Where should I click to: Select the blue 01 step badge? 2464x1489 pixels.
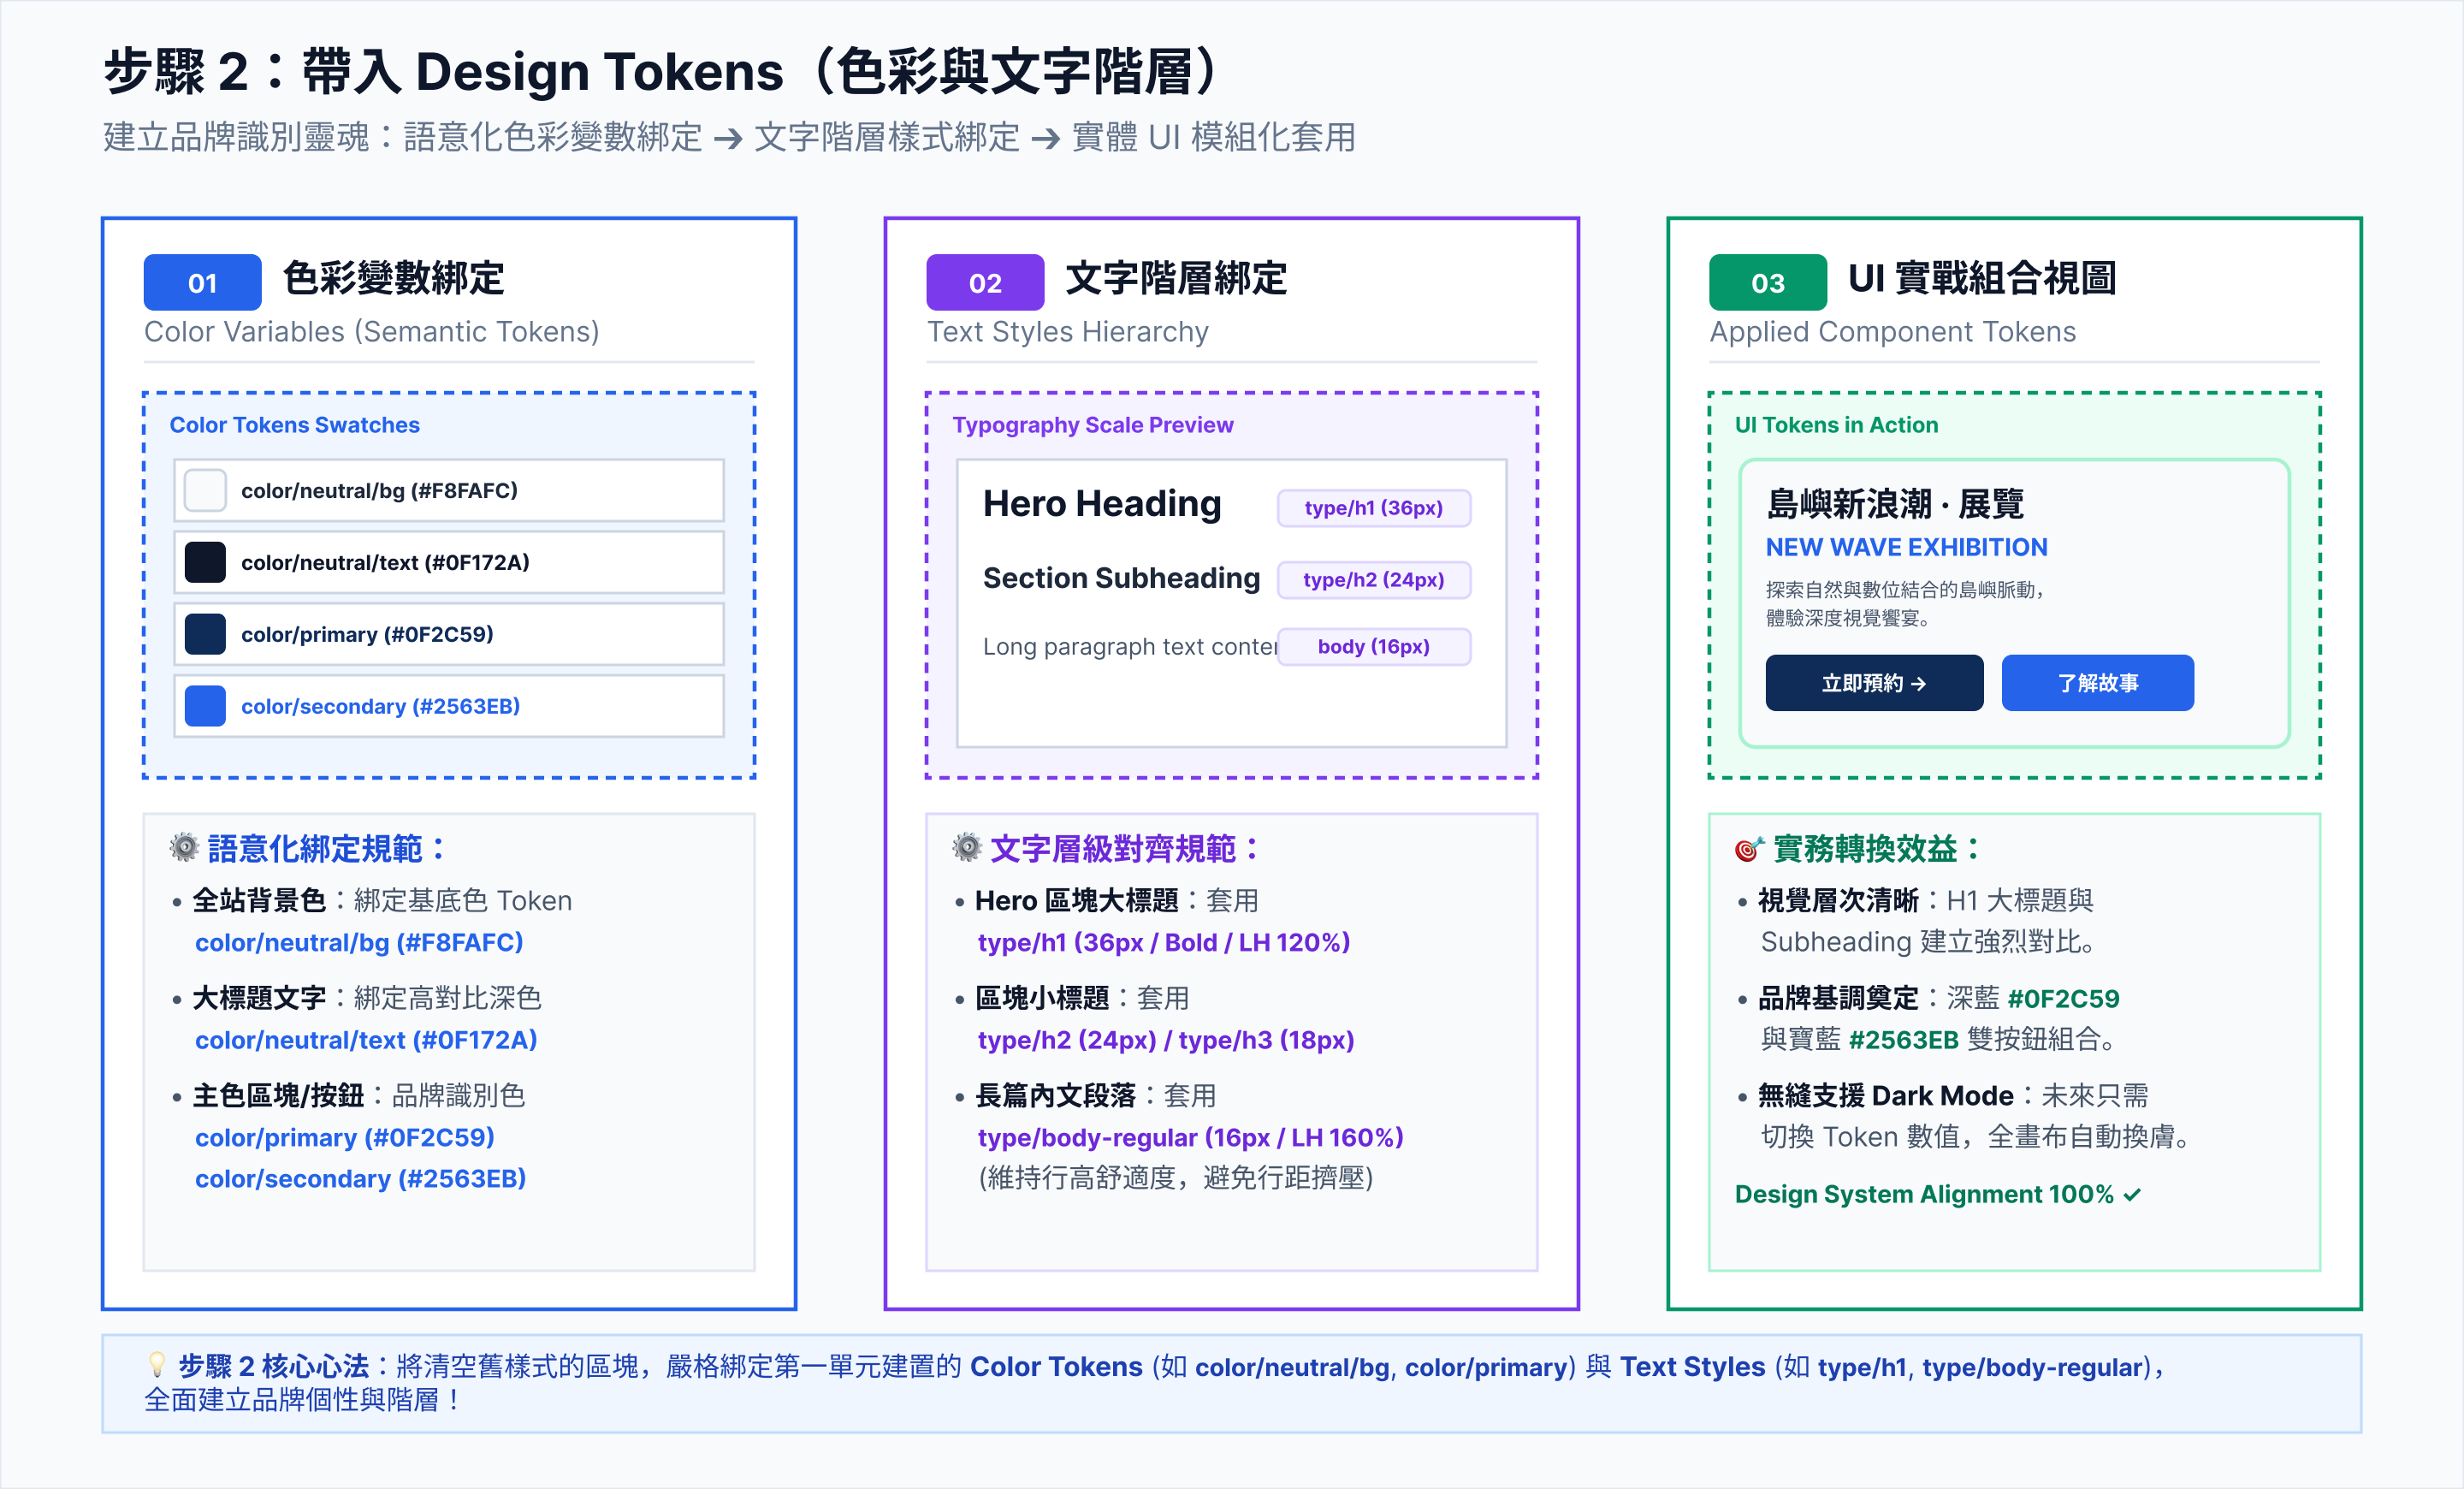point(202,283)
